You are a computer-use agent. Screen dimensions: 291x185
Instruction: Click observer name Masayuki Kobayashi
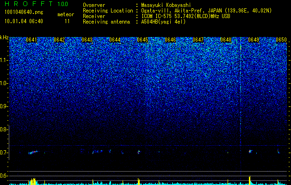pyautogui.click(x=166, y=5)
